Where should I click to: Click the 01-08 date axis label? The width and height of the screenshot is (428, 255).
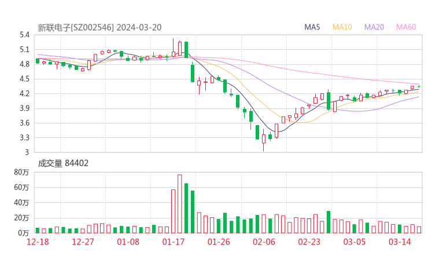click(128, 242)
